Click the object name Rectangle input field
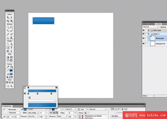The width and height of the screenshot is (167, 119). click(14, 113)
